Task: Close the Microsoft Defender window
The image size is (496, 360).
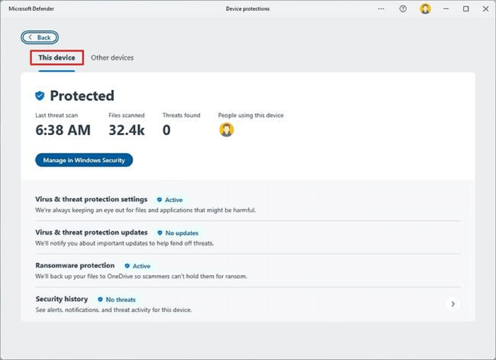Action: pyautogui.click(x=486, y=9)
